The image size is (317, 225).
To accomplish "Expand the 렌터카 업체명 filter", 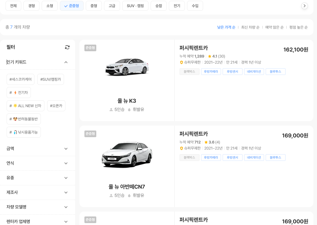I will click(66, 222).
